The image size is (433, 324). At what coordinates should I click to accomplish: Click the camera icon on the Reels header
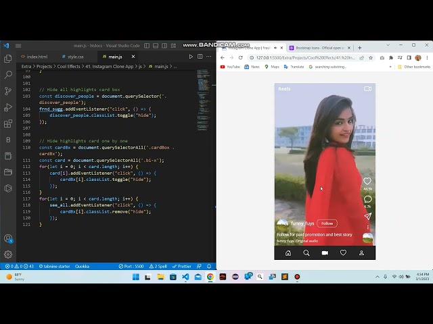(x=367, y=88)
